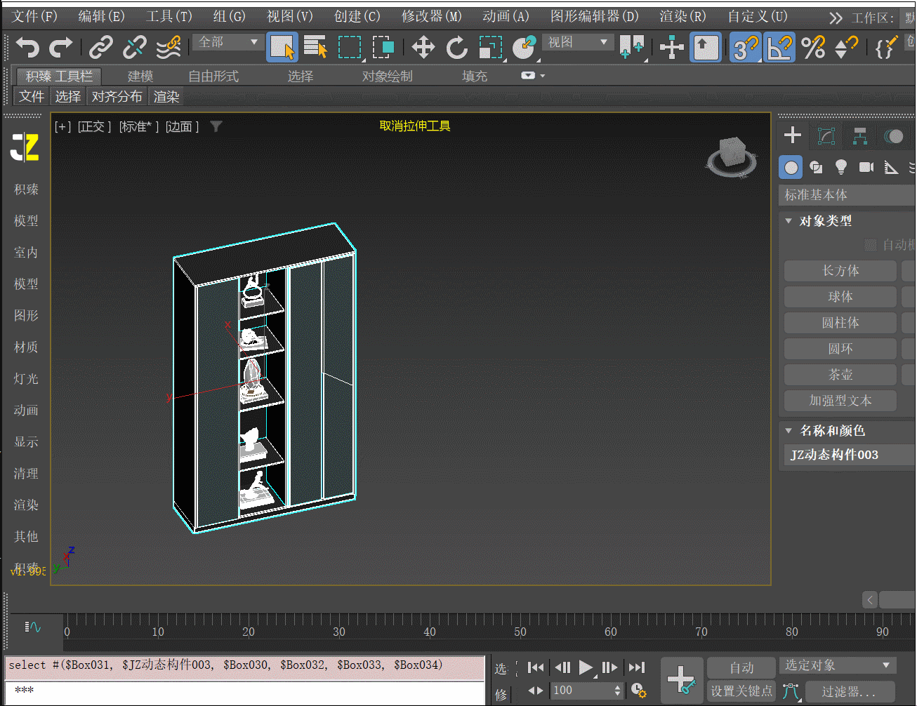Collapse the 名称和颜色 rollout
917x706 pixels.
point(789,431)
